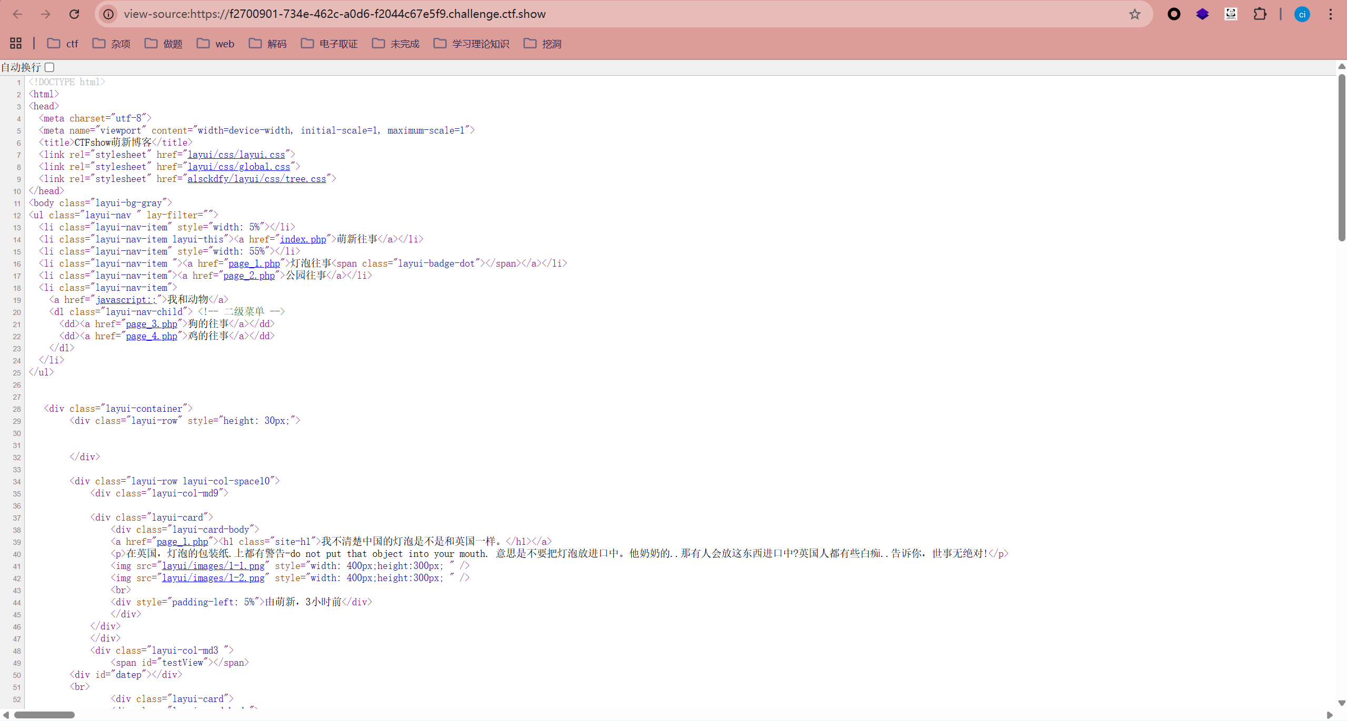
Task: Click the horizontal scrollbar thumb
Action: tap(44, 715)
